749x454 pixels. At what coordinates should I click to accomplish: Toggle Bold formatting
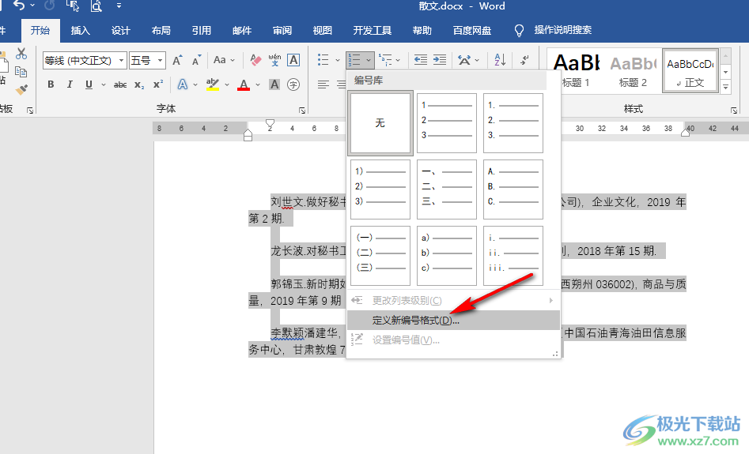point(51,84)
